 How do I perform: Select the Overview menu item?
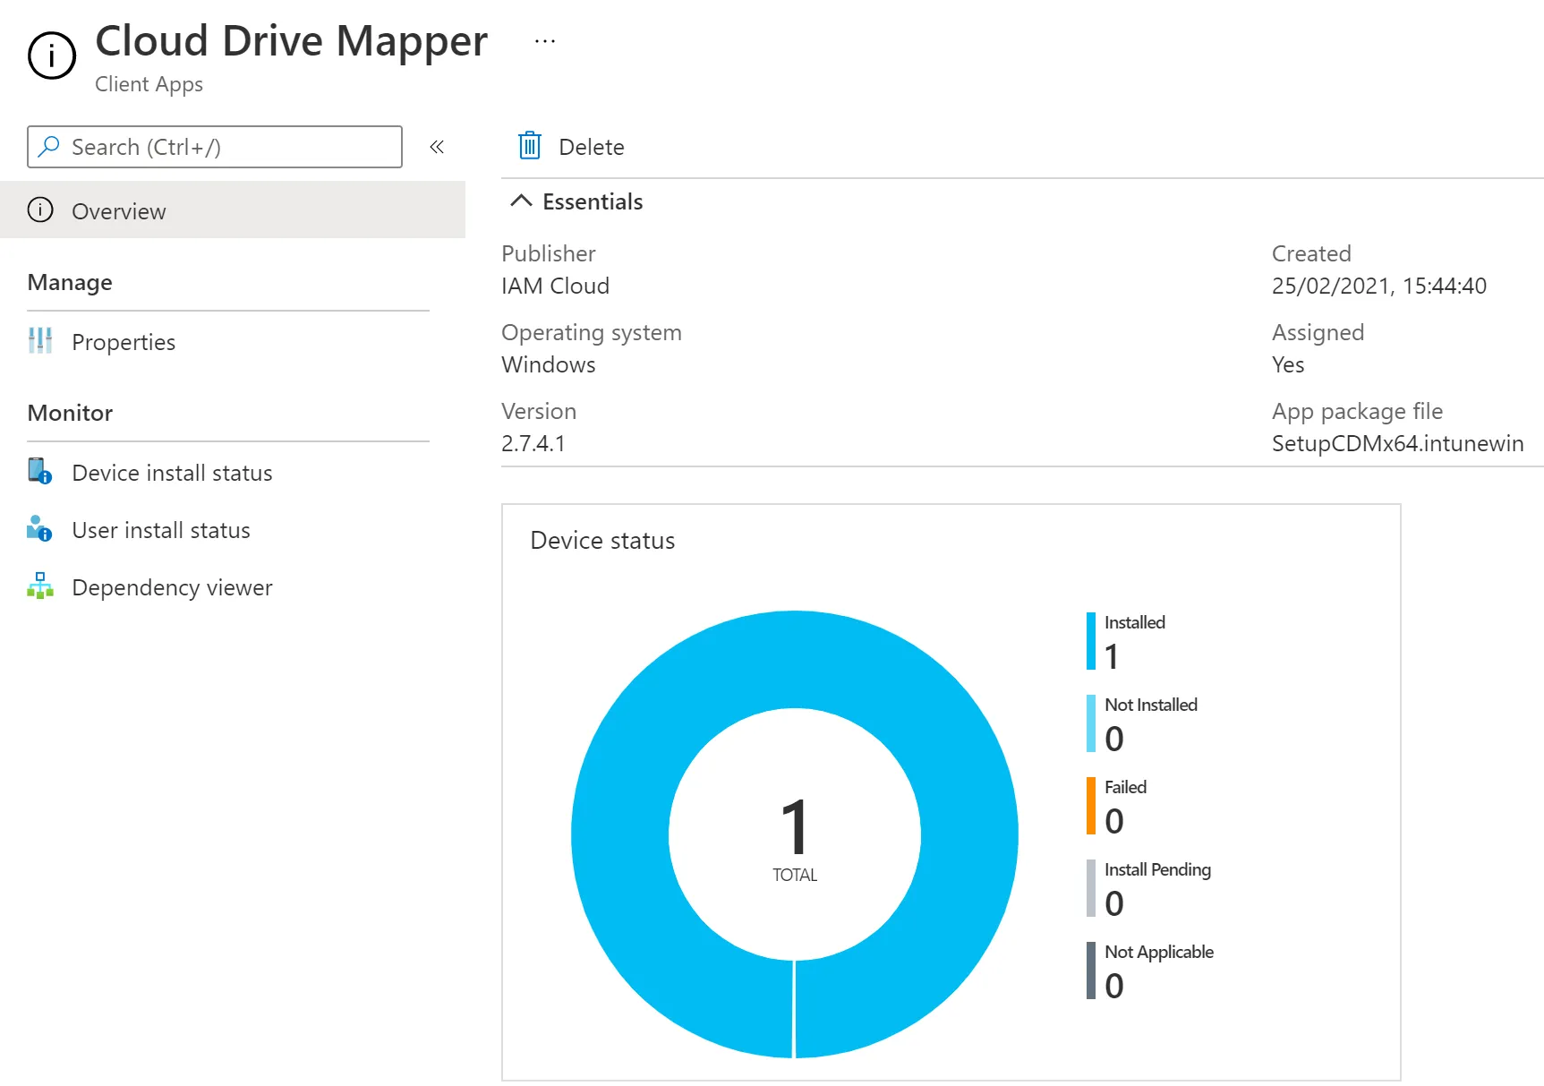point(233,210)
